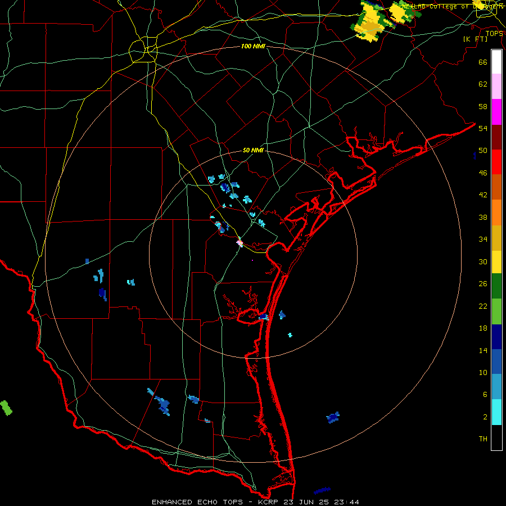Pick the dark green legend swatch
The height and width of the screenshot is (506, 506).
(x=496, y=286)
